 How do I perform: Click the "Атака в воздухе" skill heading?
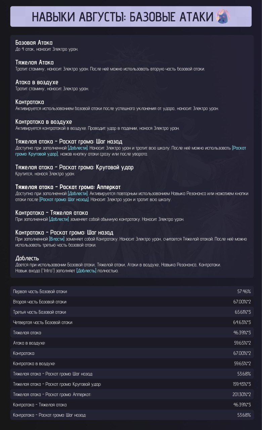point(37,82)
